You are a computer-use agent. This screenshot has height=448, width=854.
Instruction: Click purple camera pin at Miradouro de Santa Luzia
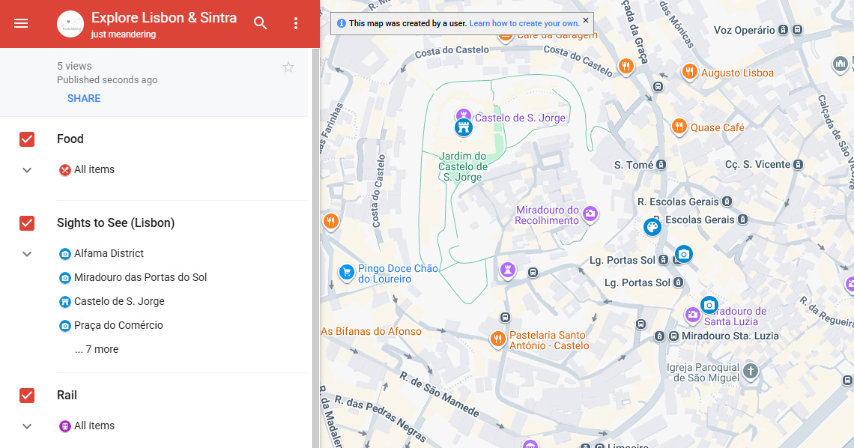[x=692, y=314]
